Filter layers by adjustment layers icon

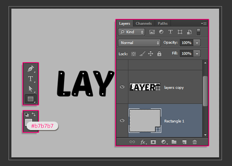click(161, 32)
